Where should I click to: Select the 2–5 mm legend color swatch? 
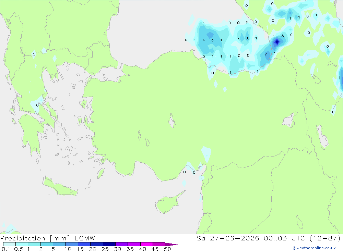point(47,244)
